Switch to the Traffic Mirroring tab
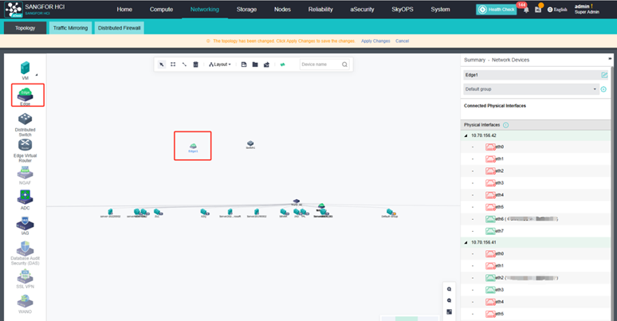The height and width of the screenshot is (321, 617). click(70, 28)
